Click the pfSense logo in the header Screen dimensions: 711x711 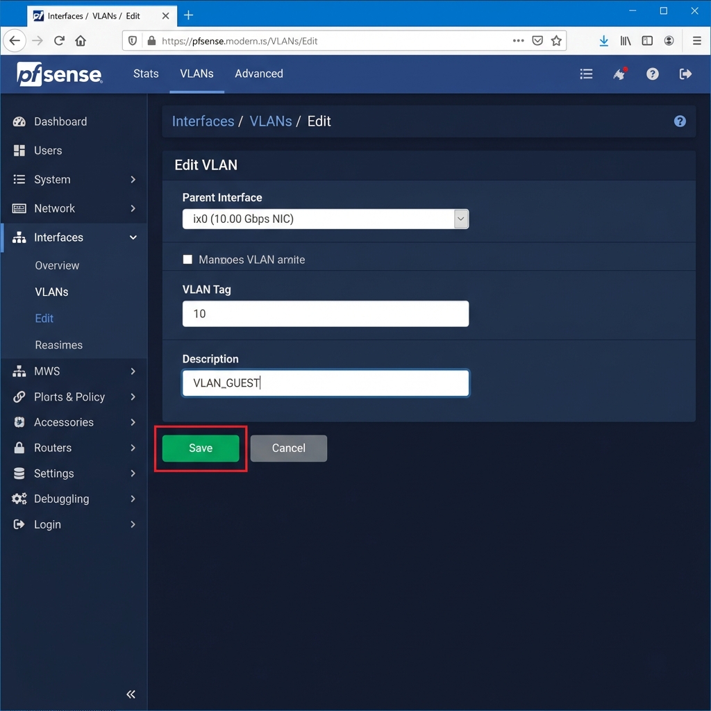click(x=59, y=74)
